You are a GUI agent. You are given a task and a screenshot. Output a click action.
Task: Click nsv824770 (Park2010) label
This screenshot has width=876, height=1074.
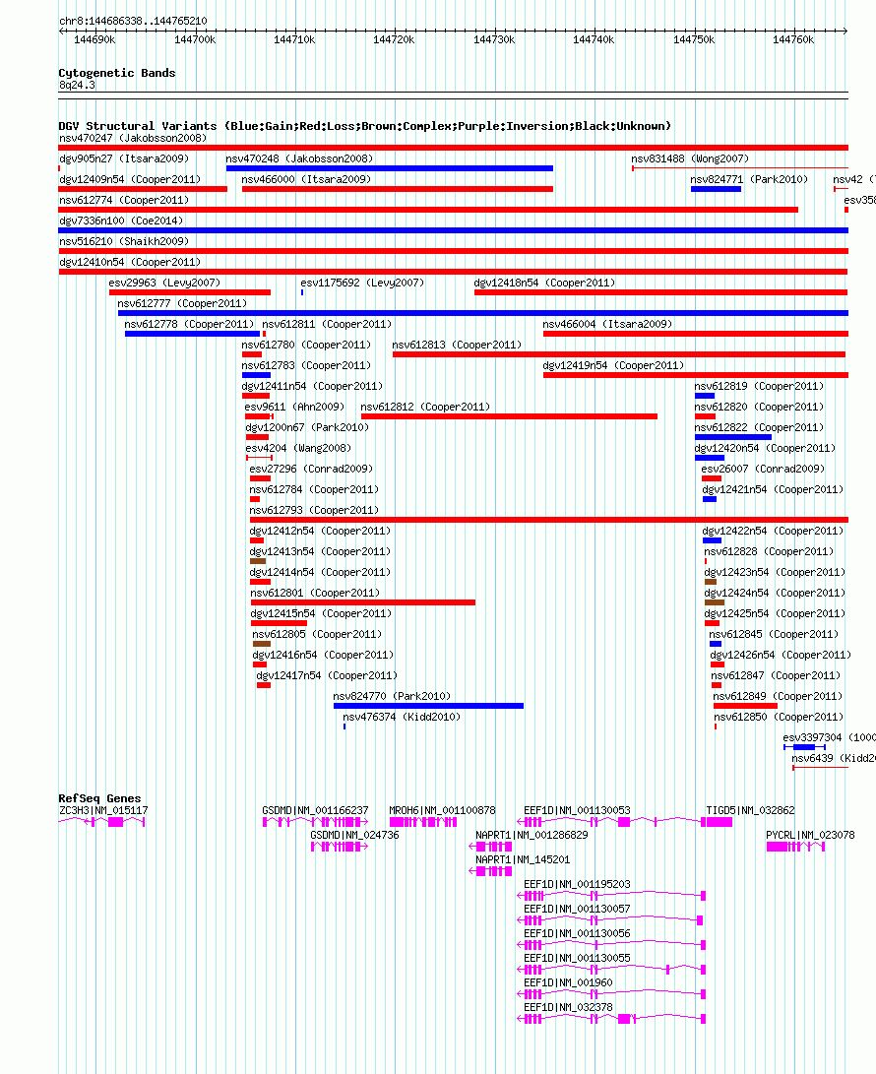(x=392, y=695)
